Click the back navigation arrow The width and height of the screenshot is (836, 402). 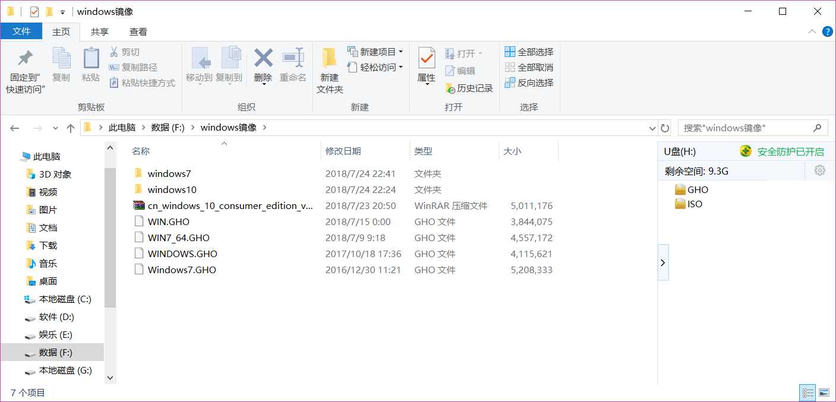click(15, 128)
